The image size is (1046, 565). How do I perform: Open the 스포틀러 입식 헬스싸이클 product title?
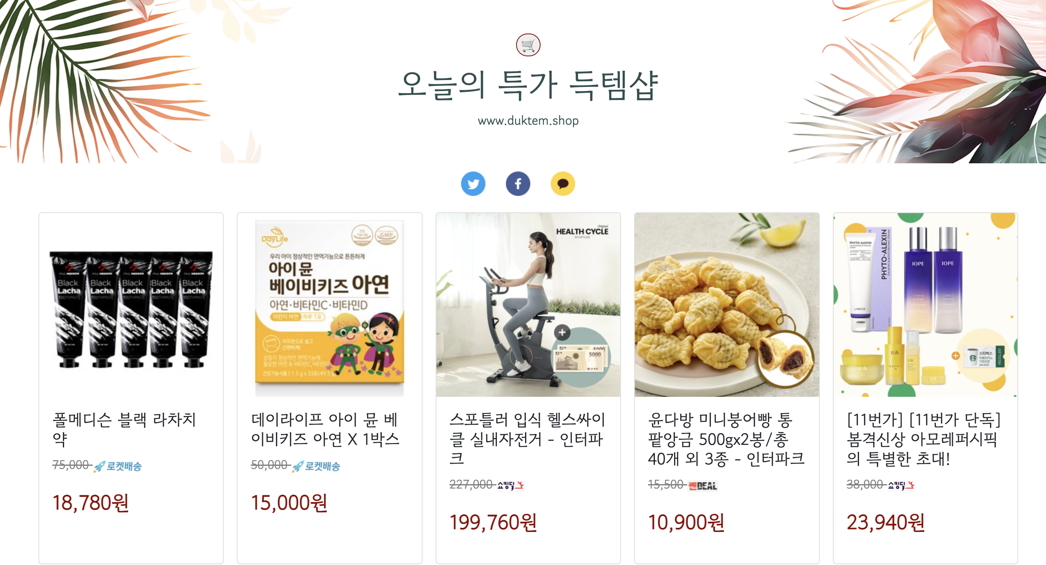[x=527, y=439]
